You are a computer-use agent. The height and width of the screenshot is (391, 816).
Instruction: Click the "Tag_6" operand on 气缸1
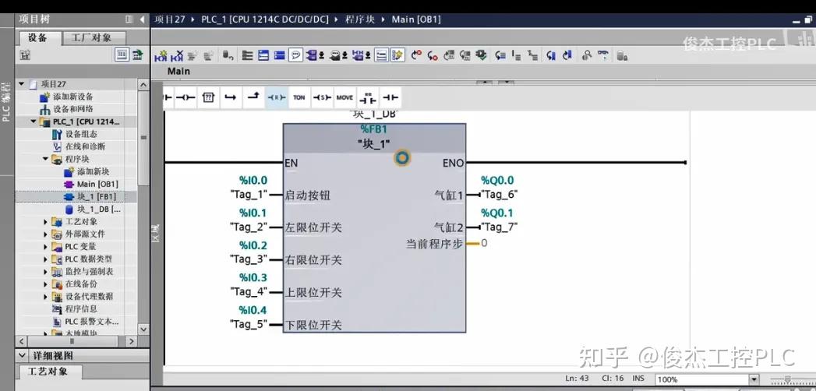coord(499,195)
